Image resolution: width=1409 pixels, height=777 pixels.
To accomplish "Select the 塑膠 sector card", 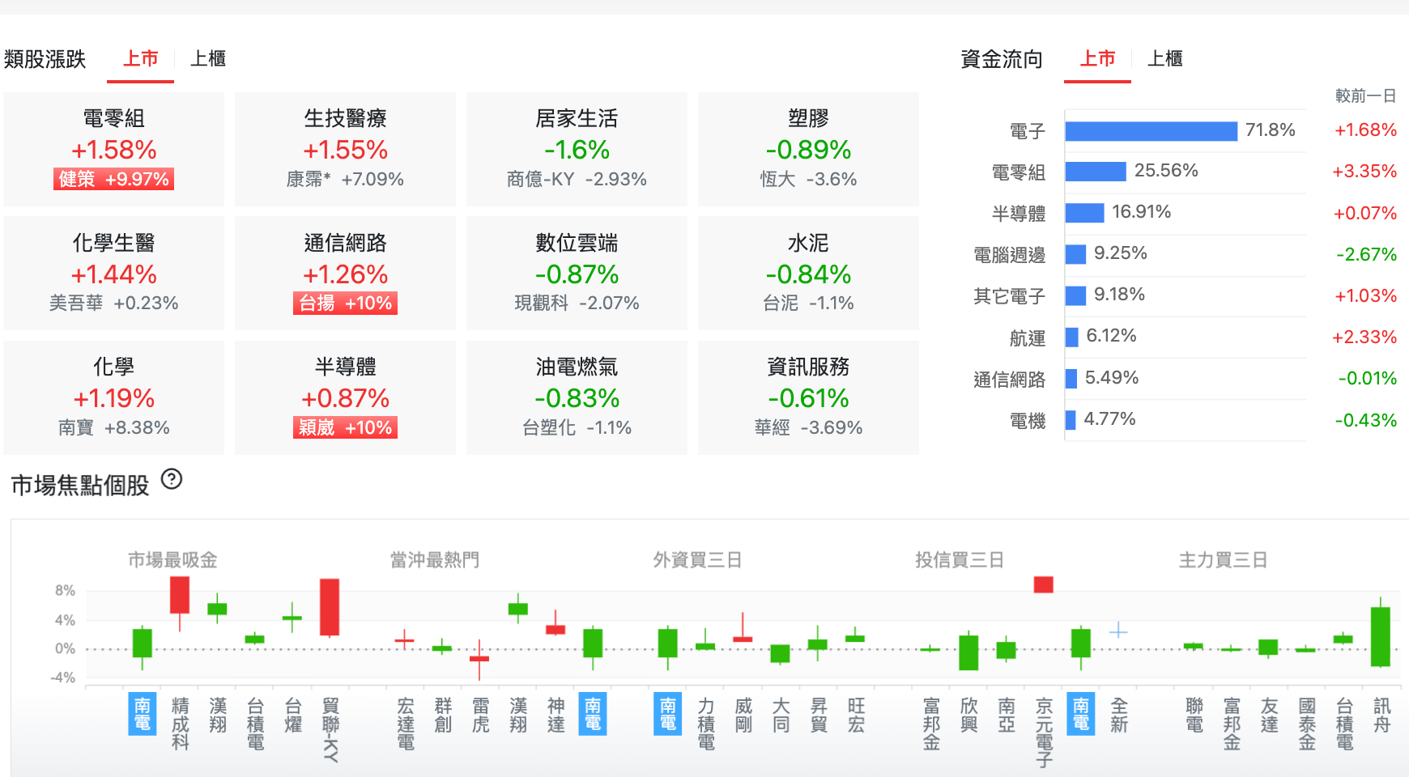I will 807,149.
